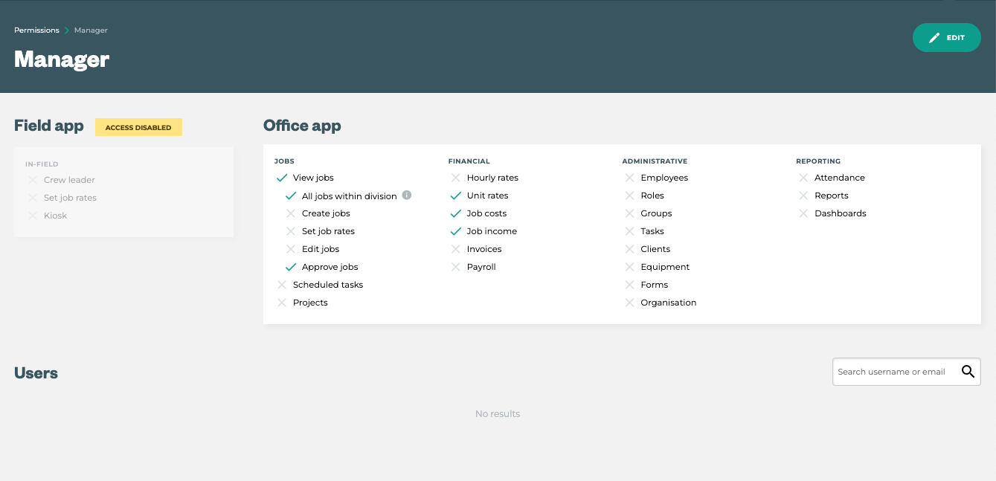Screen dimensions: 996x481
Task: Click the X icon beside Create jobs
Action: [291, 213]
